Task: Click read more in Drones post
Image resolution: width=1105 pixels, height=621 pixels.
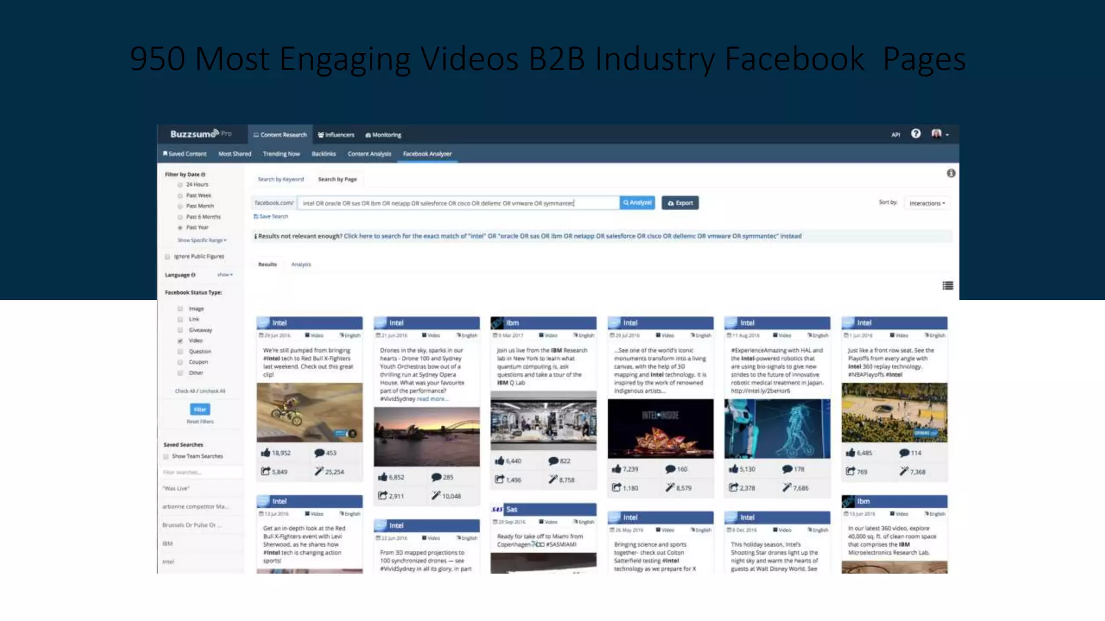Action: 433,399
